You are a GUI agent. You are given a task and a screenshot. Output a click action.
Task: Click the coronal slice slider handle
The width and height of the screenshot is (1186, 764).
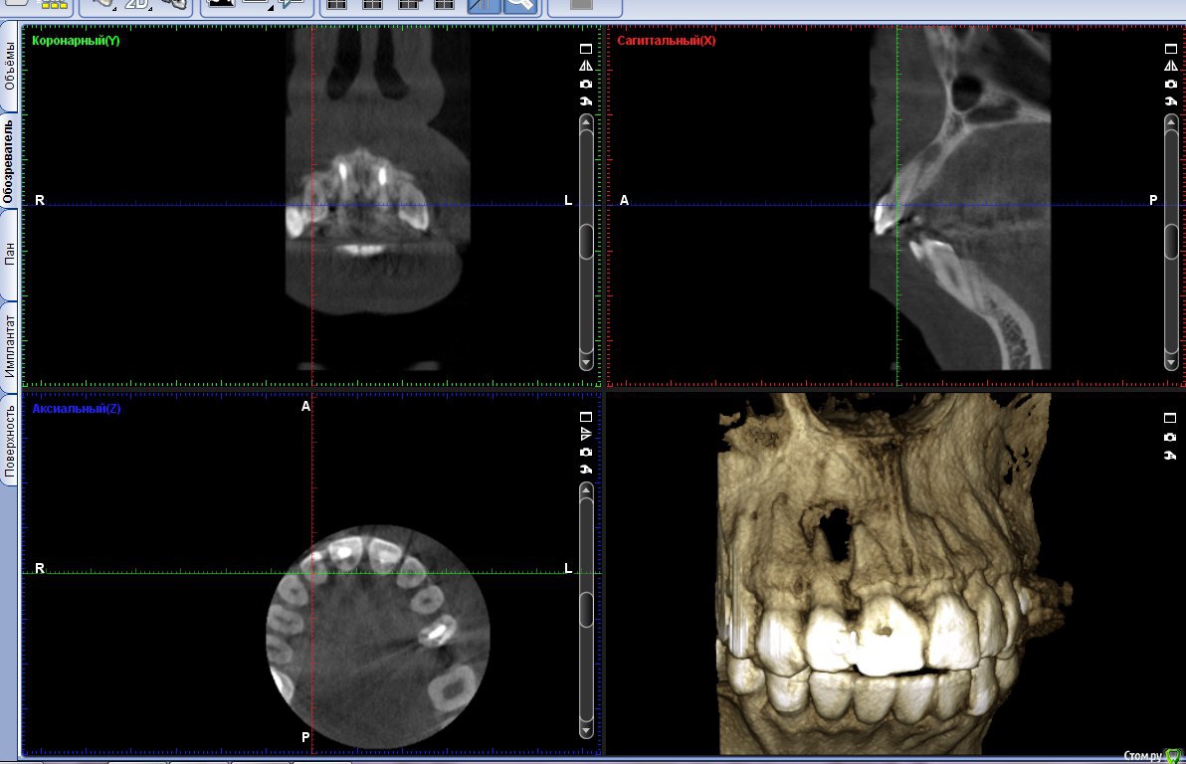586,242
